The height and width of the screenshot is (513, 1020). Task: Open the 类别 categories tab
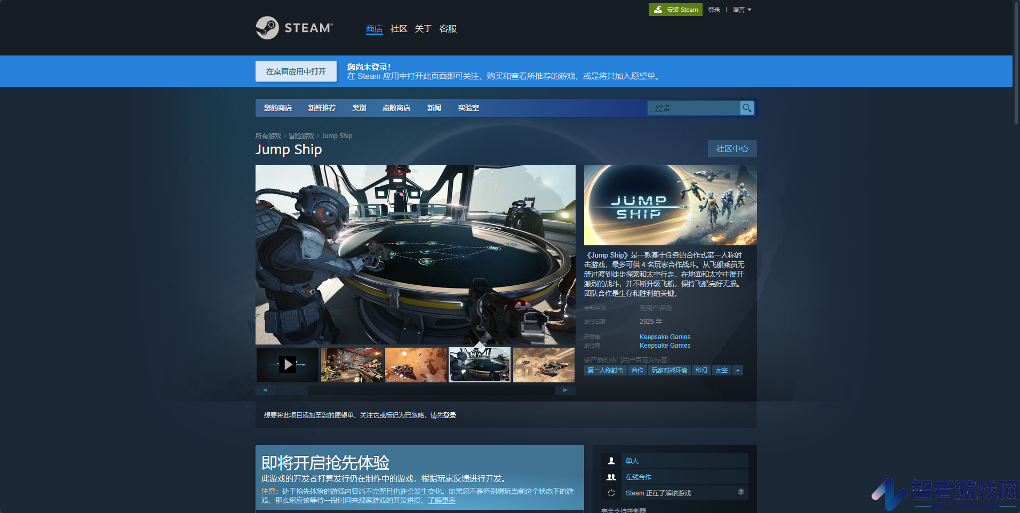pyautogui.click(x=359, y=108)
